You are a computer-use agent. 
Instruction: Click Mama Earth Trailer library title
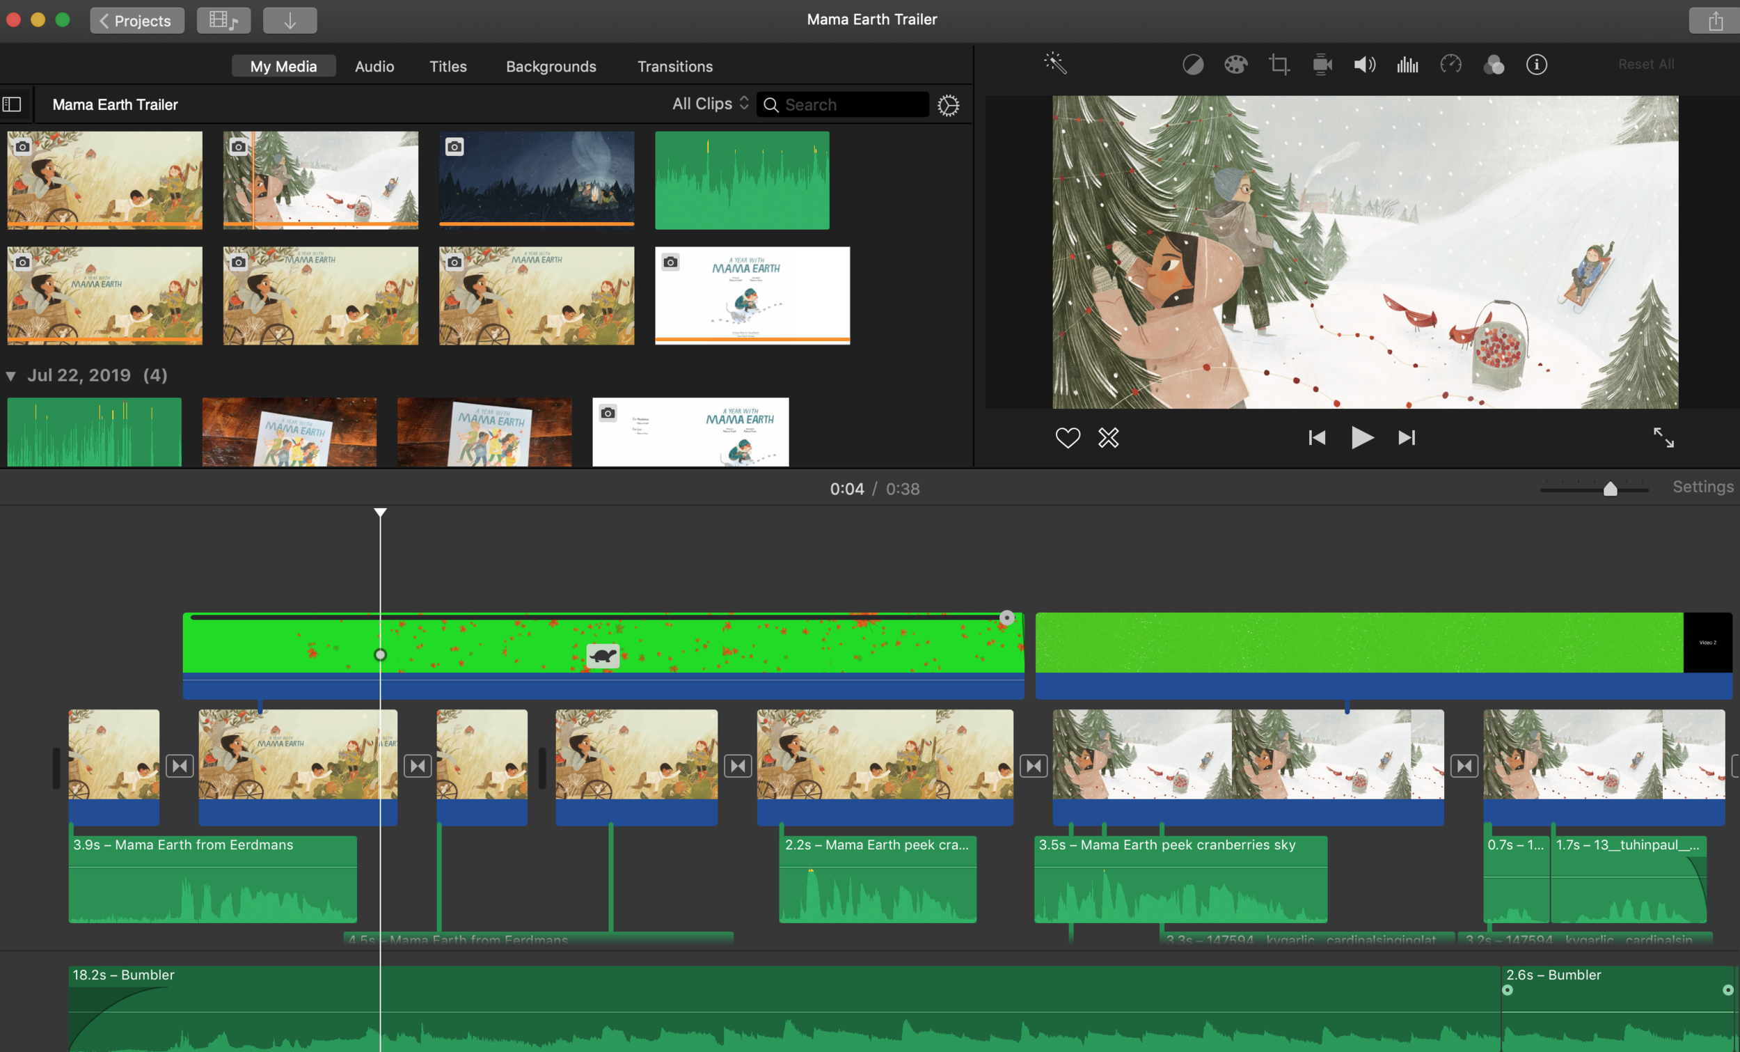pyautogui.click(x=115, y=104)
